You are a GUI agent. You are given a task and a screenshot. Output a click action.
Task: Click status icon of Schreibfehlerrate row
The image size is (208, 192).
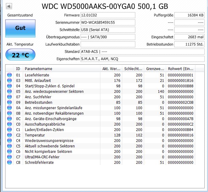pyautogui.click(x=9, y=162)
